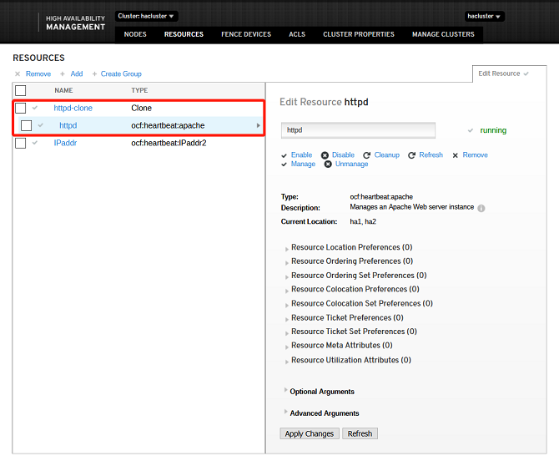Open the Cluster hacluster dropdown
Viewport: 559px width, 466px height.
pos(147,16)
